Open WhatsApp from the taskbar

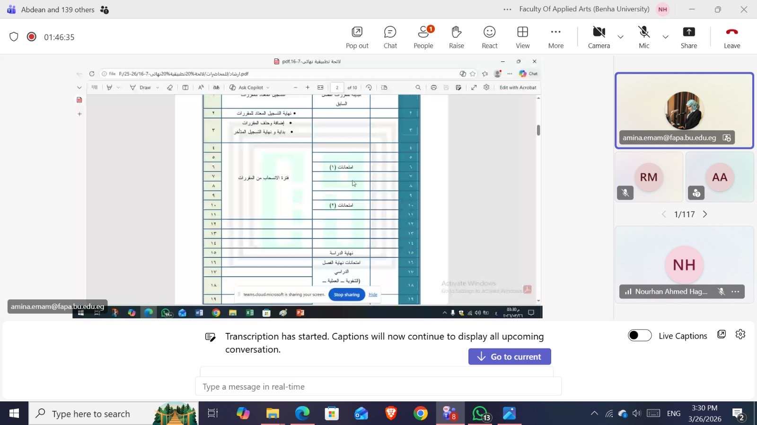click(480, 414)
